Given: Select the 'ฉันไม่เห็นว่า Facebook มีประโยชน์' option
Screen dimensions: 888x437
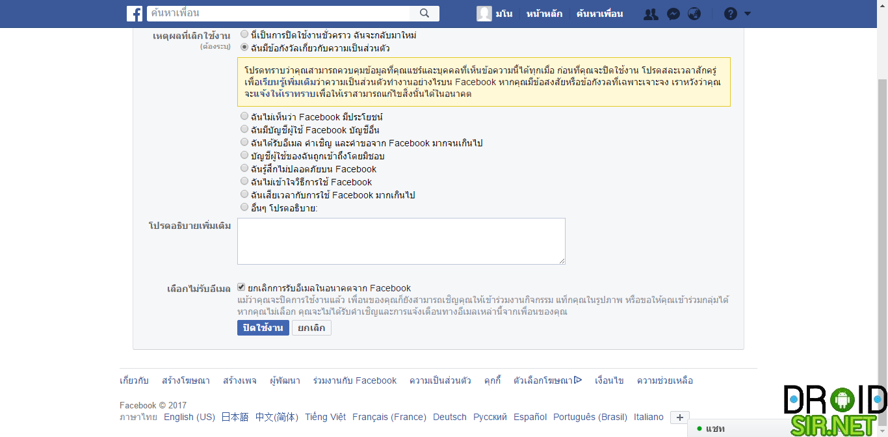Looking at the screenshot, I should tap(244, 116).
